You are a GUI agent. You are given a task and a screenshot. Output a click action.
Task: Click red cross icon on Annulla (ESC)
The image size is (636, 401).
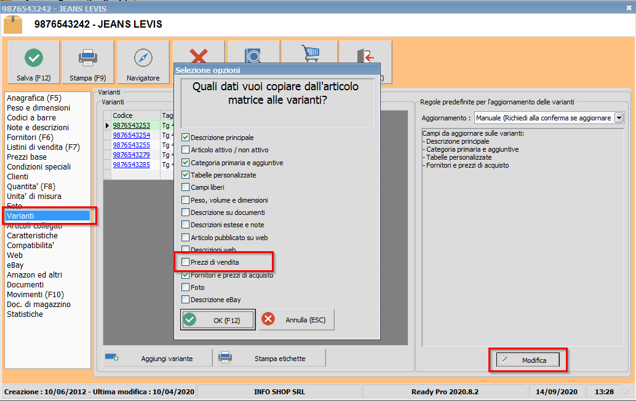pyautogui.click(x=268, y=319)
